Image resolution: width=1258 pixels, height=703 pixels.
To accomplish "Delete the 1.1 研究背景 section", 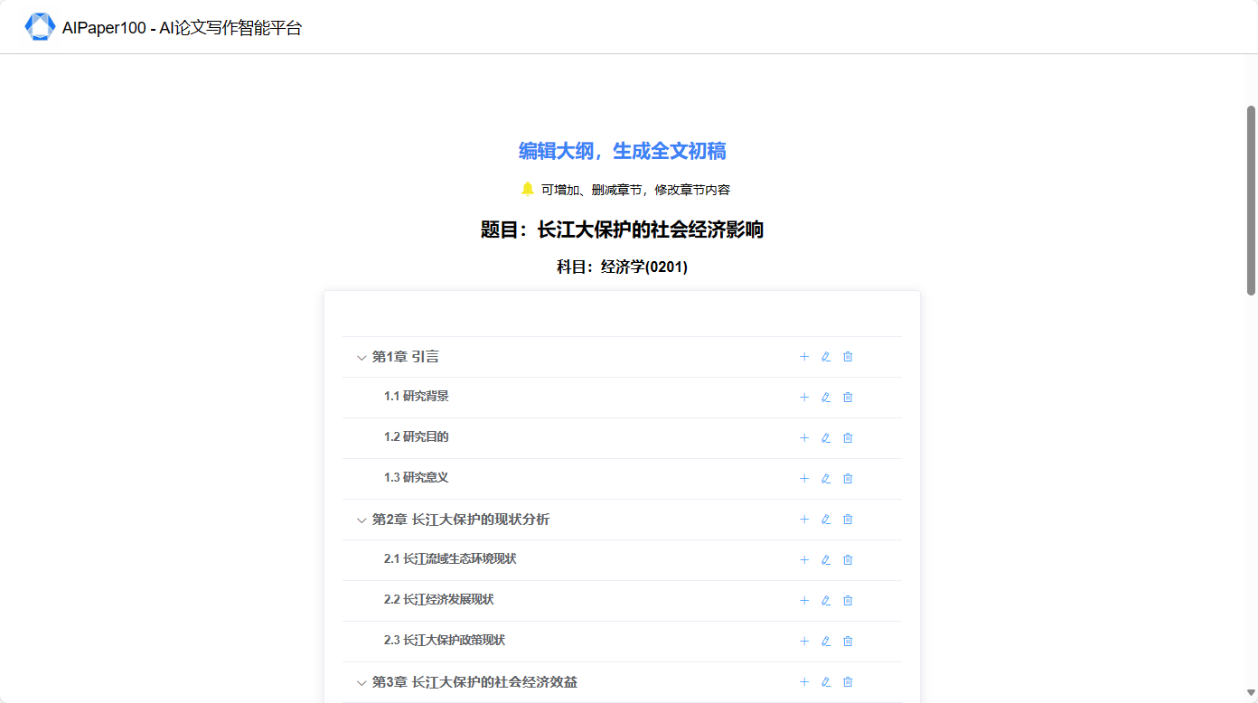I will [x=848, y=398].
